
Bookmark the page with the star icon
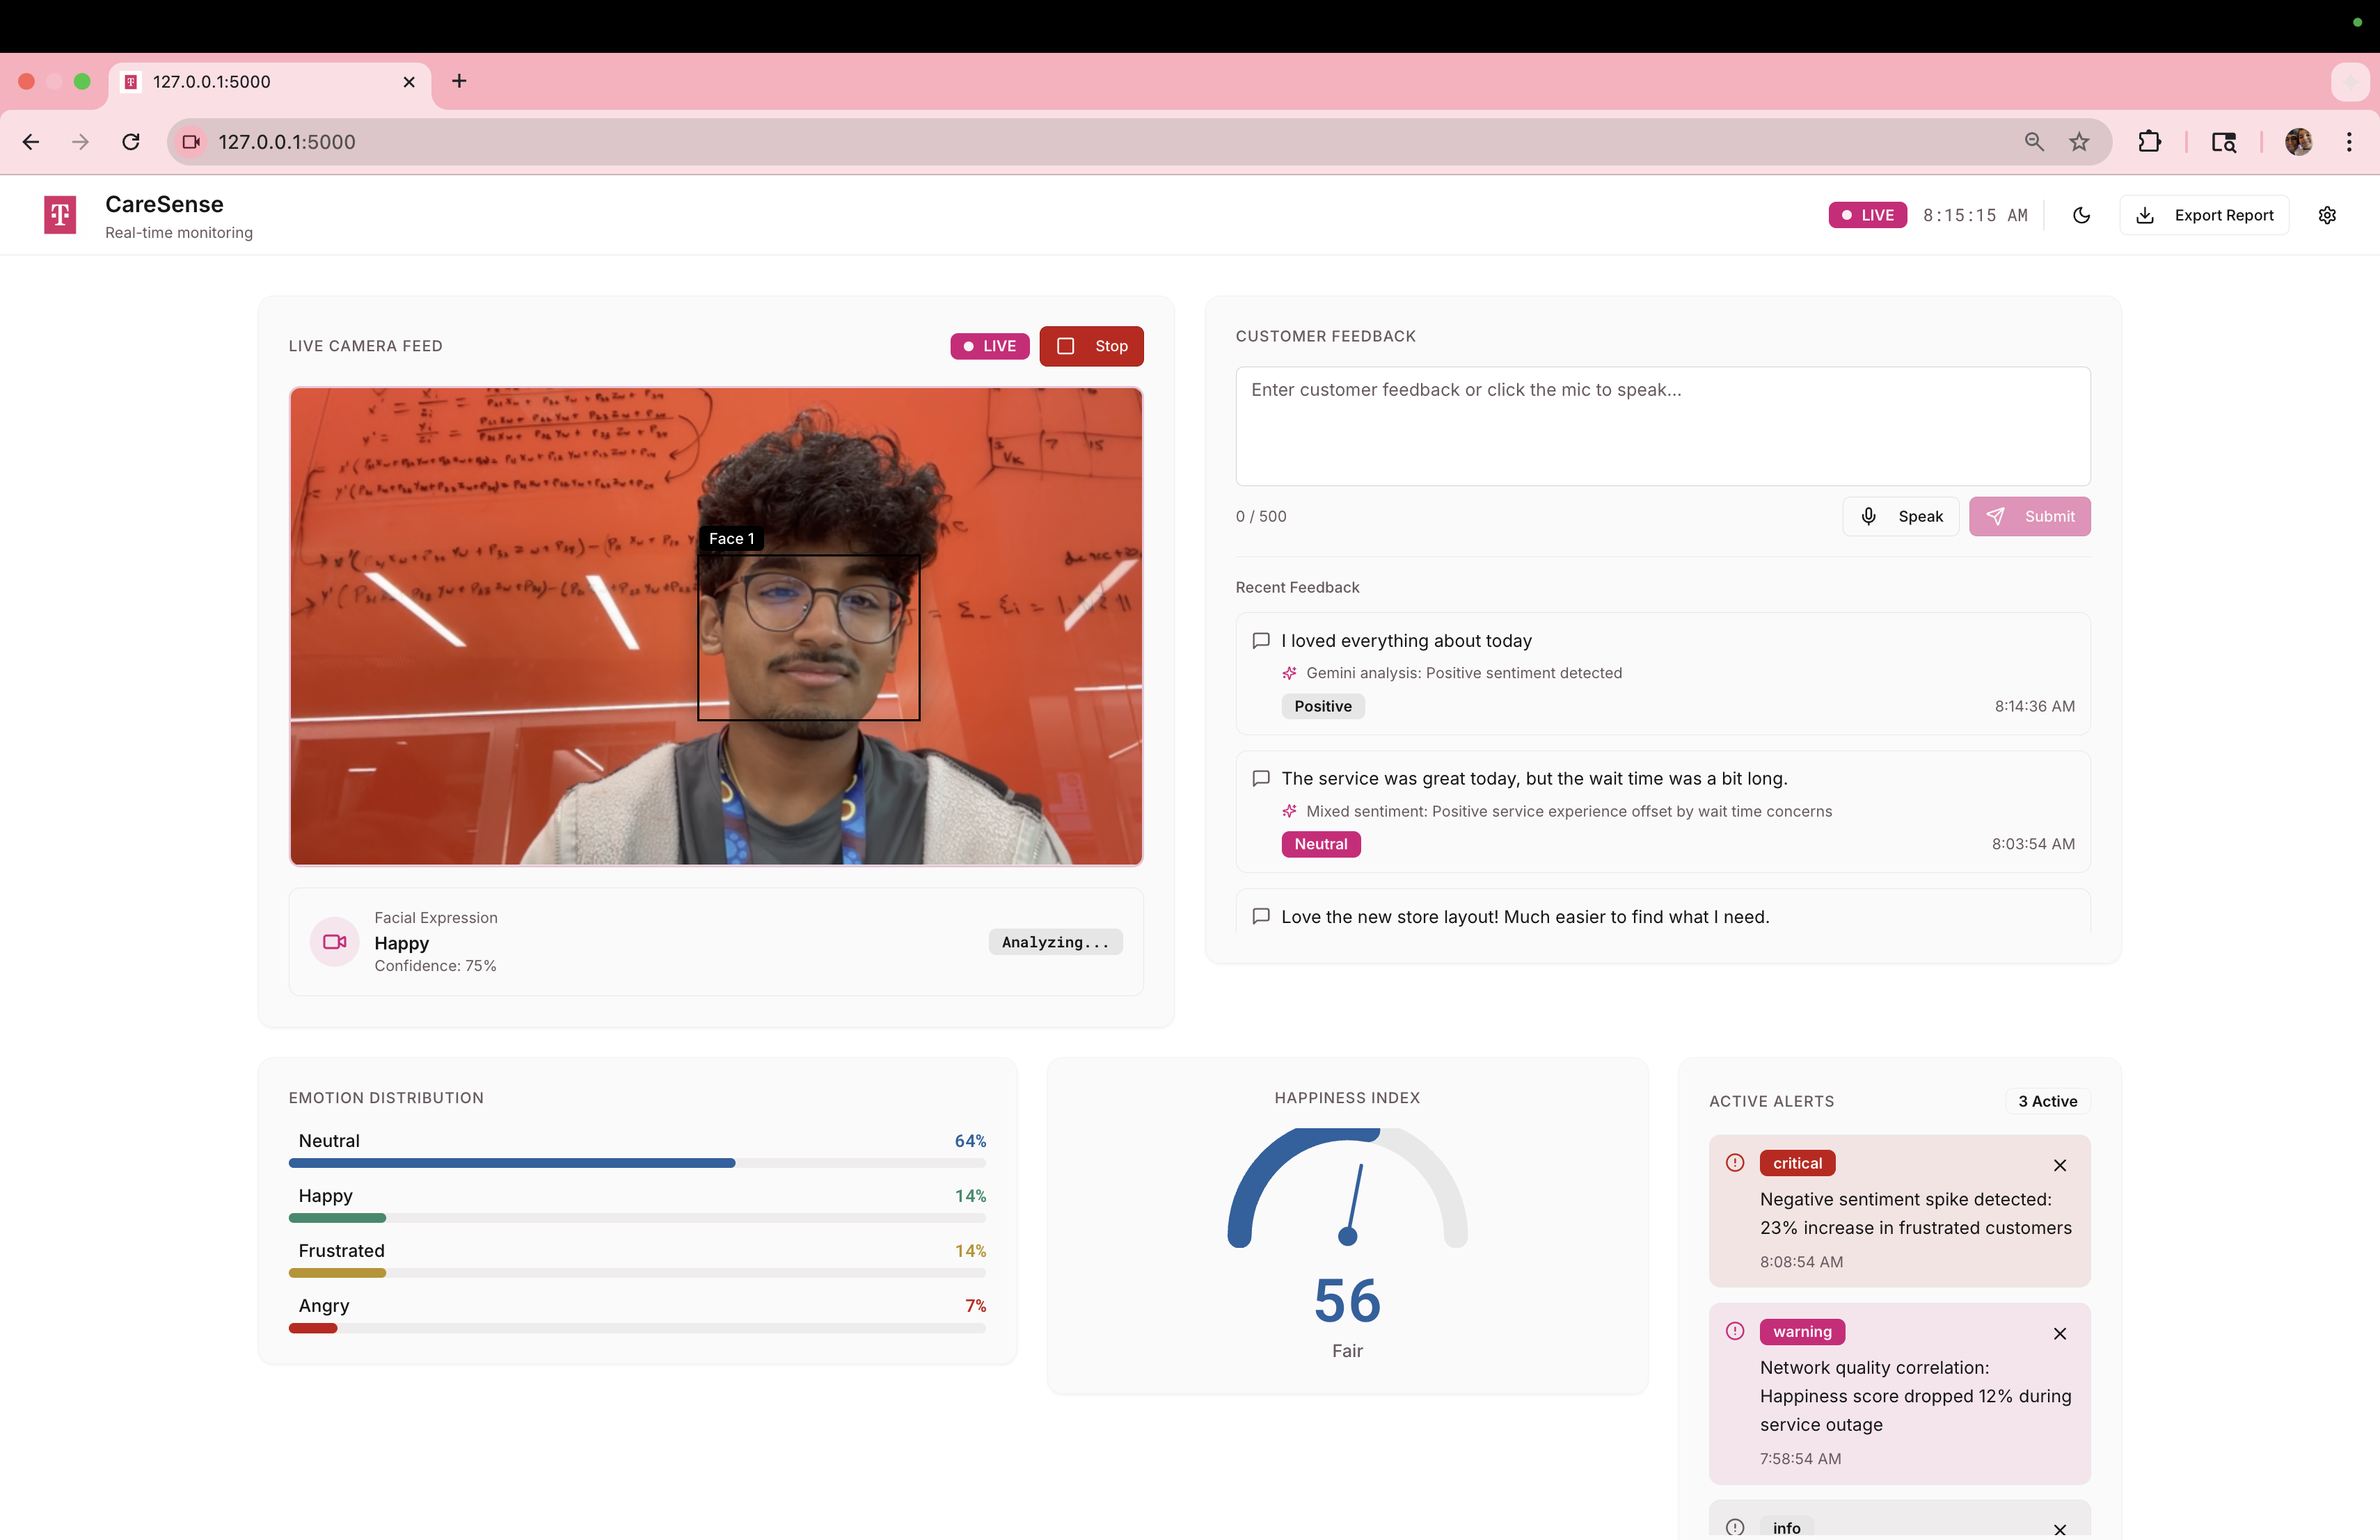point(2079,142)
